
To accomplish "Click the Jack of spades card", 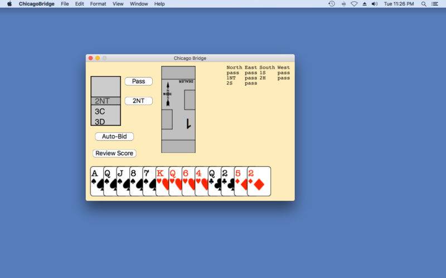I will [x=123, y=181].
